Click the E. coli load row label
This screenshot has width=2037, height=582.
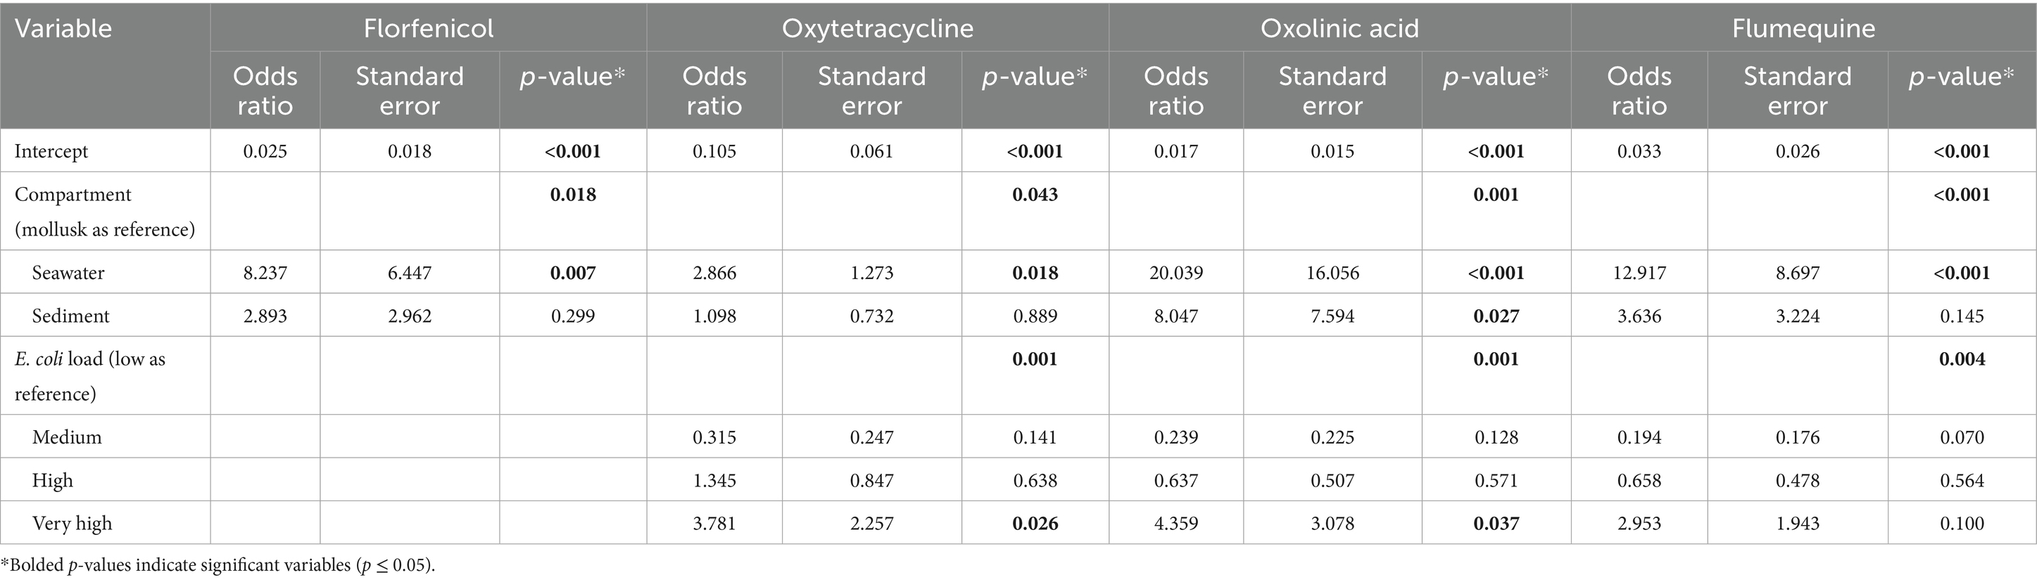89,376
